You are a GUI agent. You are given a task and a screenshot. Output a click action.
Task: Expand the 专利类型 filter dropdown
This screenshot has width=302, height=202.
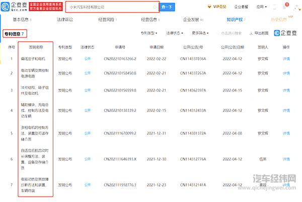tap(149, 33)
